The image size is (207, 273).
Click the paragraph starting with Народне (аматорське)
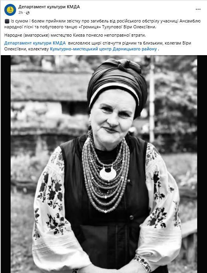[75, 35]
